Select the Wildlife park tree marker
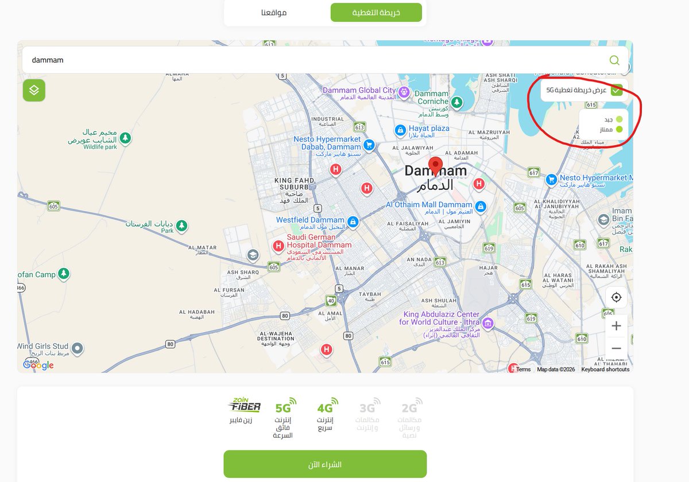This screenshot has width=689, height=482. coord(125,138)
